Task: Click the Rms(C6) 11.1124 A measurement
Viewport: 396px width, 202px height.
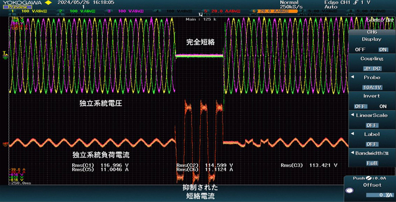Action: tap(205, 170)
